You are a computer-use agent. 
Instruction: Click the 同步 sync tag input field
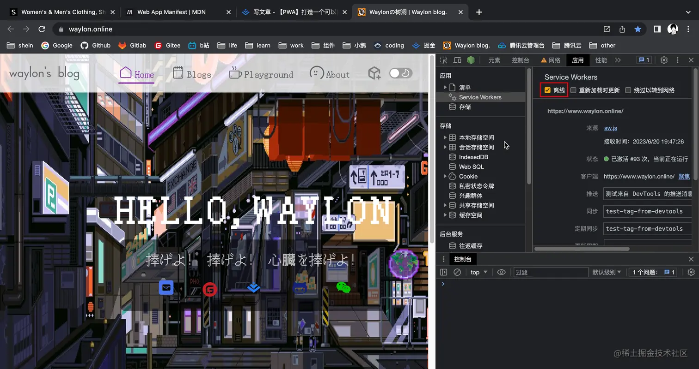coord(648,211)
